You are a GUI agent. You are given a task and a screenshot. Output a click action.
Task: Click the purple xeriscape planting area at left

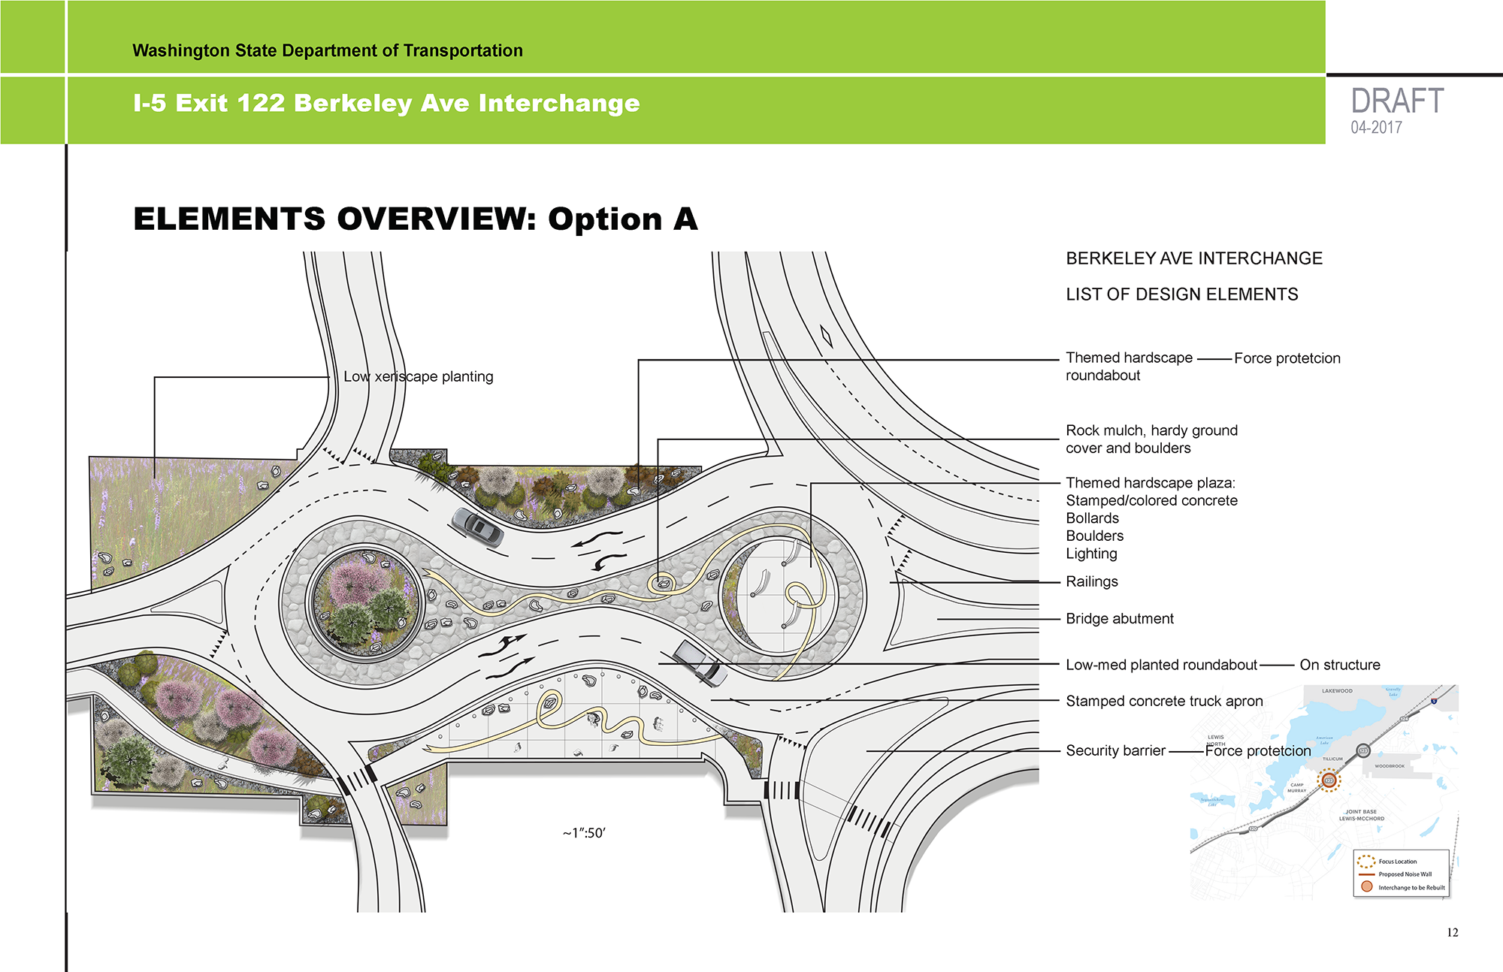coord(180,518)
